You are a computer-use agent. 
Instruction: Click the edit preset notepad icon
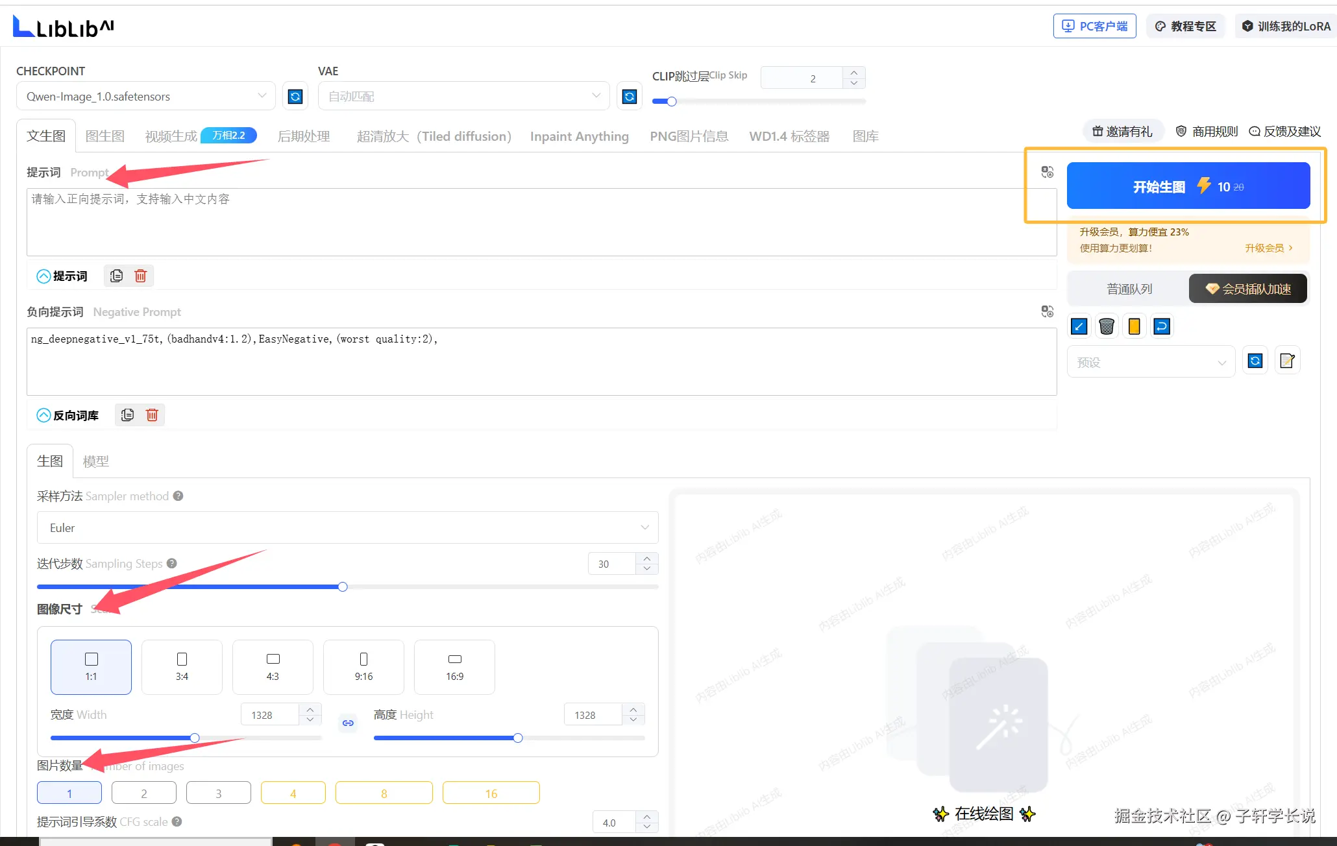[x=1287, y=361]
